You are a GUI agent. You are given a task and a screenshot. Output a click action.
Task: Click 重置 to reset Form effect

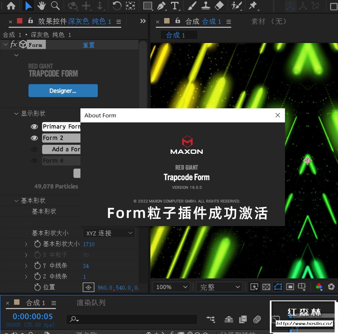tap(89, 45)
